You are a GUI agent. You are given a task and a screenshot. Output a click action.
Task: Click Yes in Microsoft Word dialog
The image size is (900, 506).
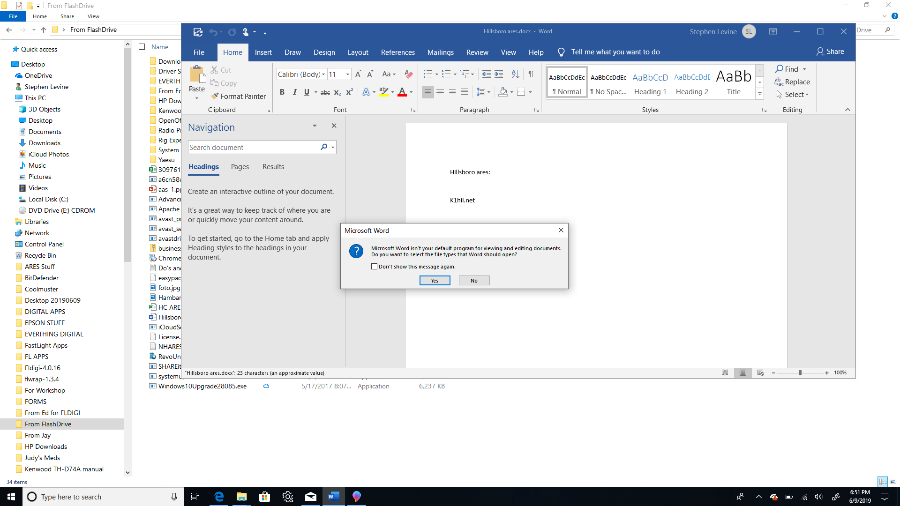[435, 281]
